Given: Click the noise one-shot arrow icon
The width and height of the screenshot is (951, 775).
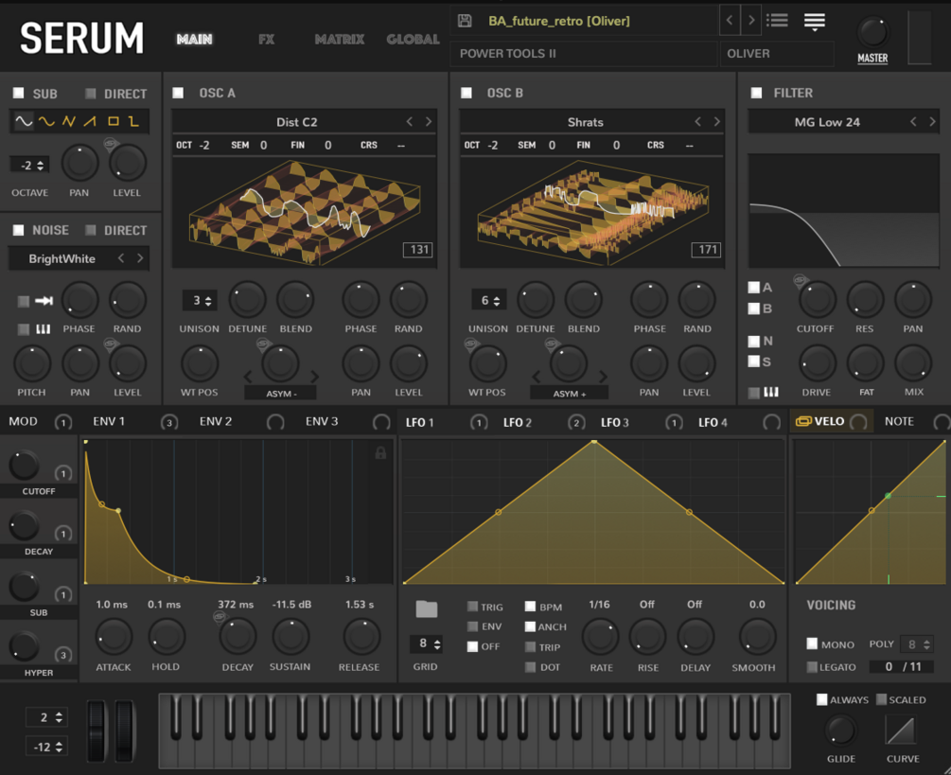Looking at the screenshot, I should click(44, 300).
